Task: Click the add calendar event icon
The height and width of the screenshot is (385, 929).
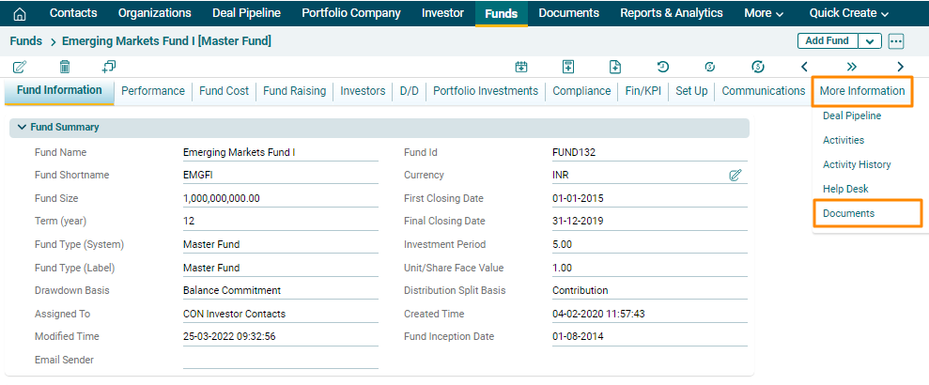Action: [x=521, y=67]
